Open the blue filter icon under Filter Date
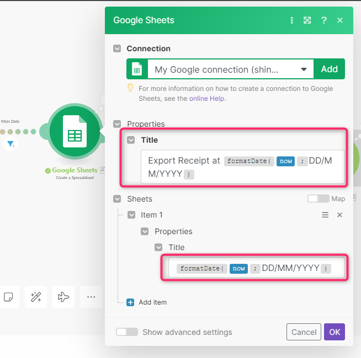 10,144
